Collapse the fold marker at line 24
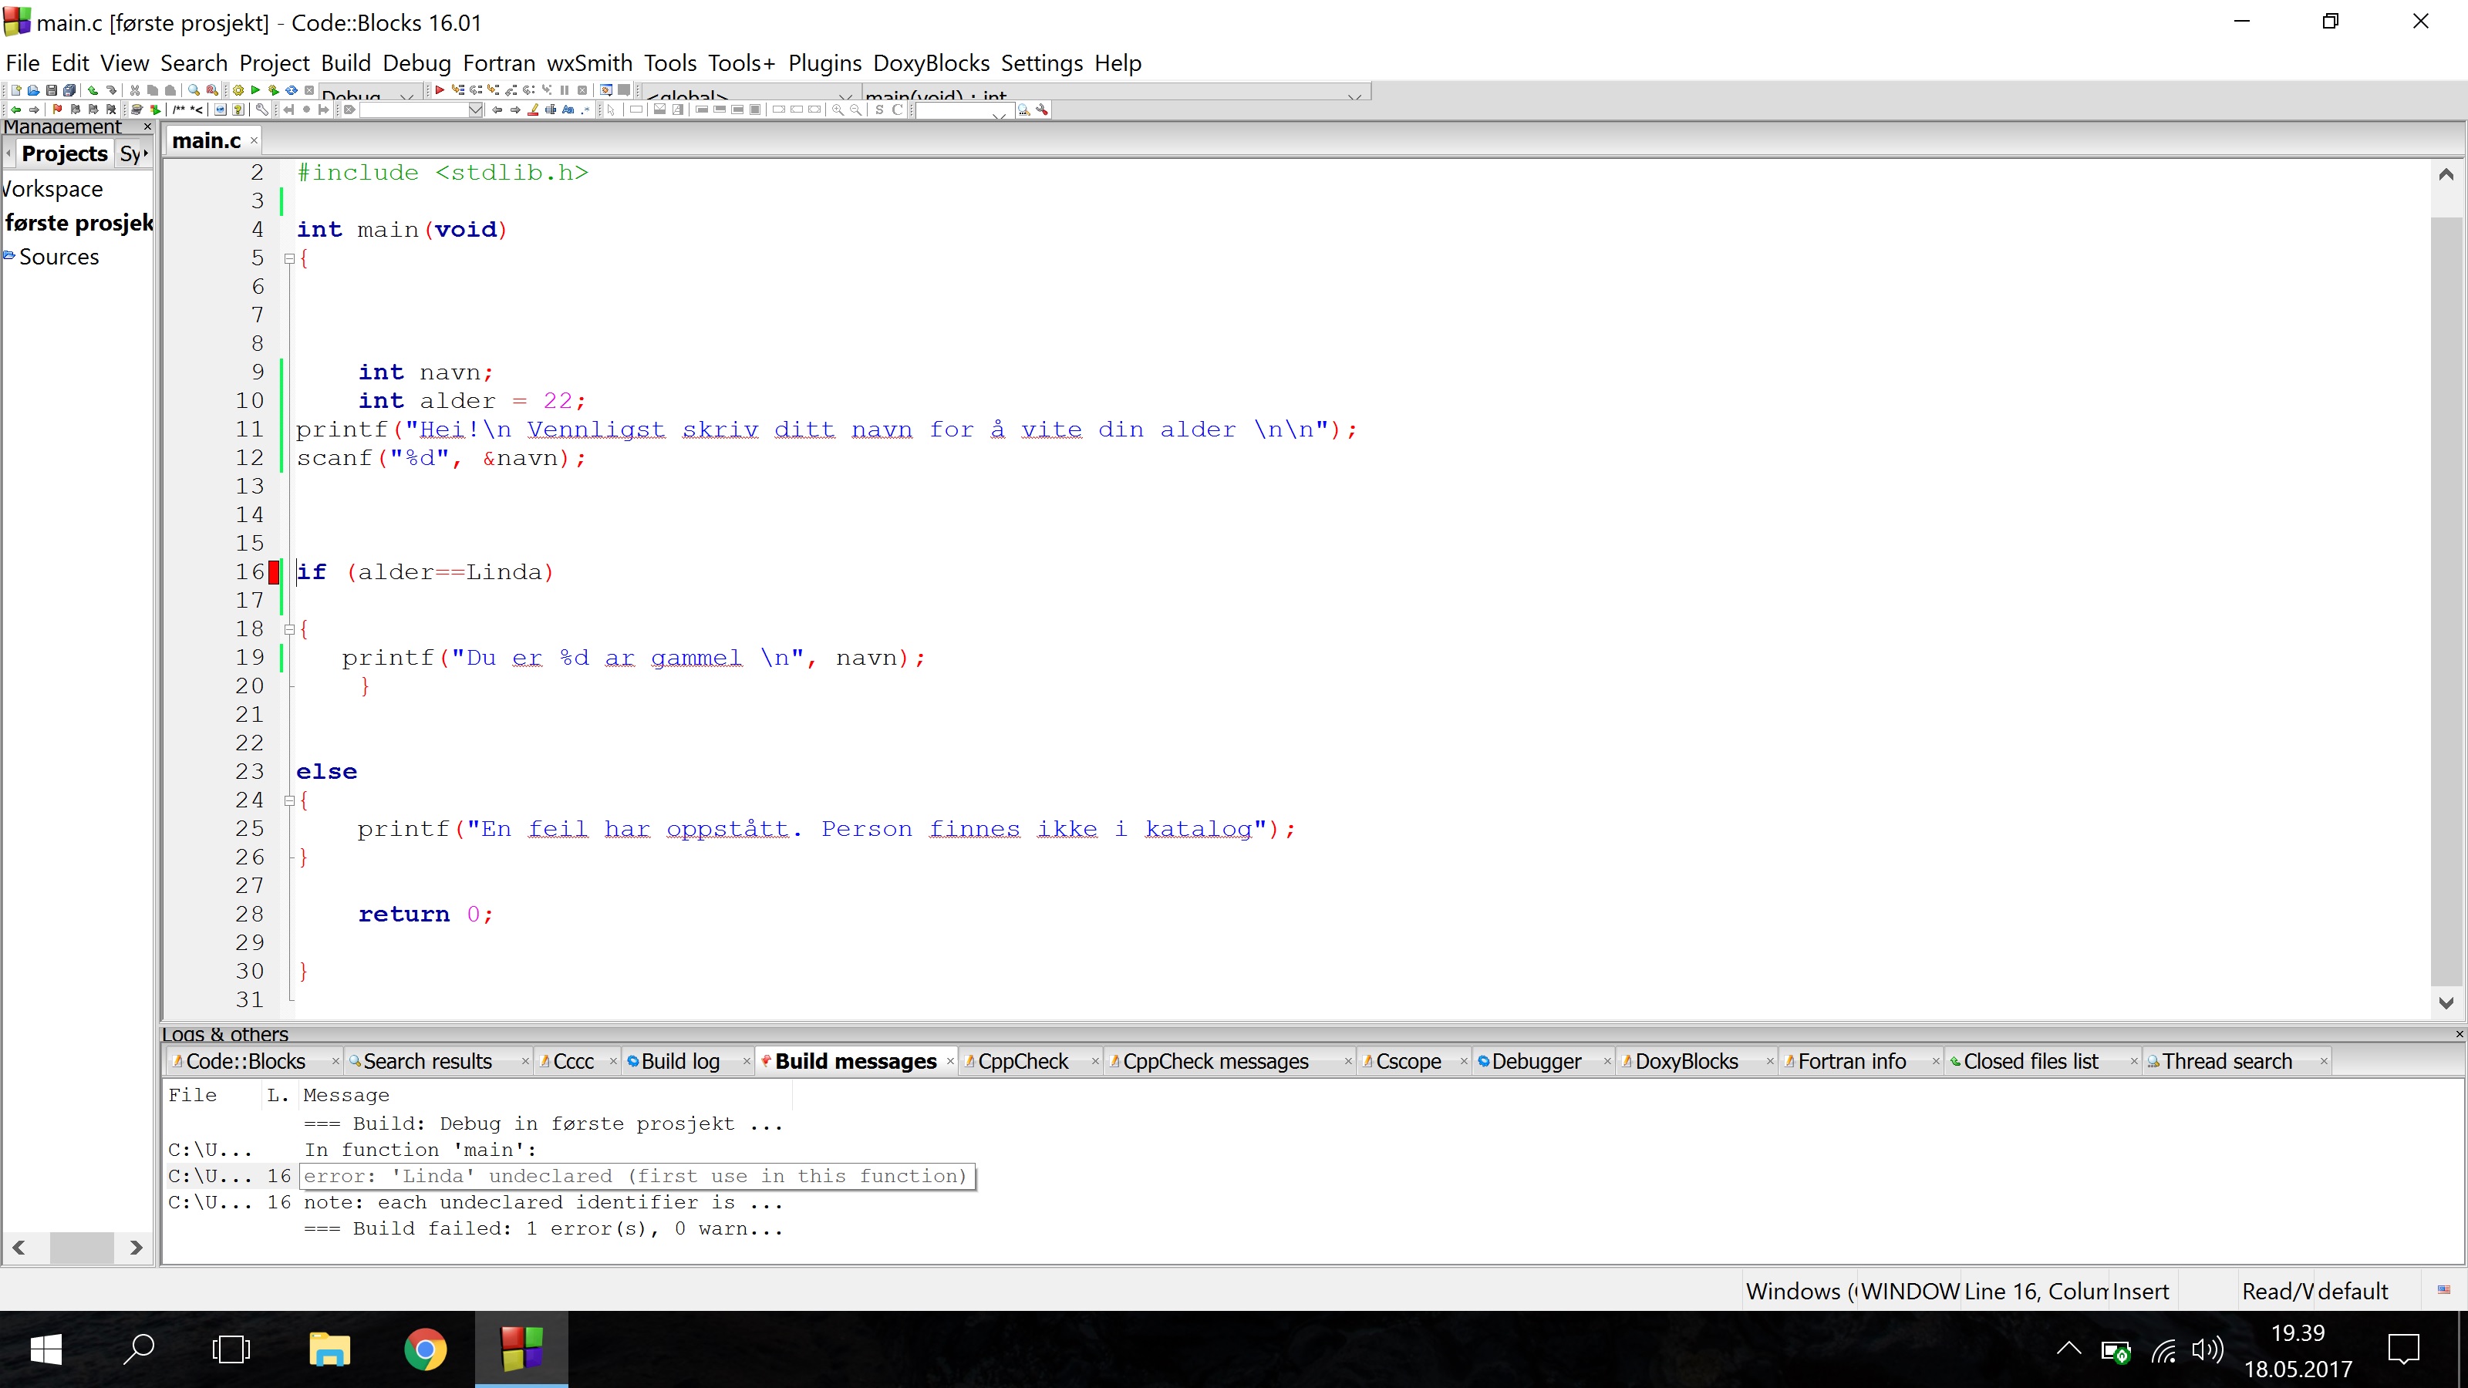 click(288, 801)
